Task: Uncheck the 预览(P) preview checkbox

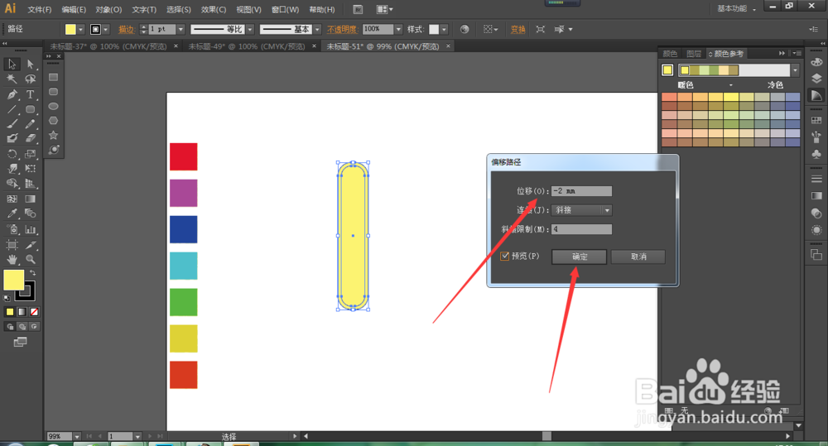Action: point(505,256)
